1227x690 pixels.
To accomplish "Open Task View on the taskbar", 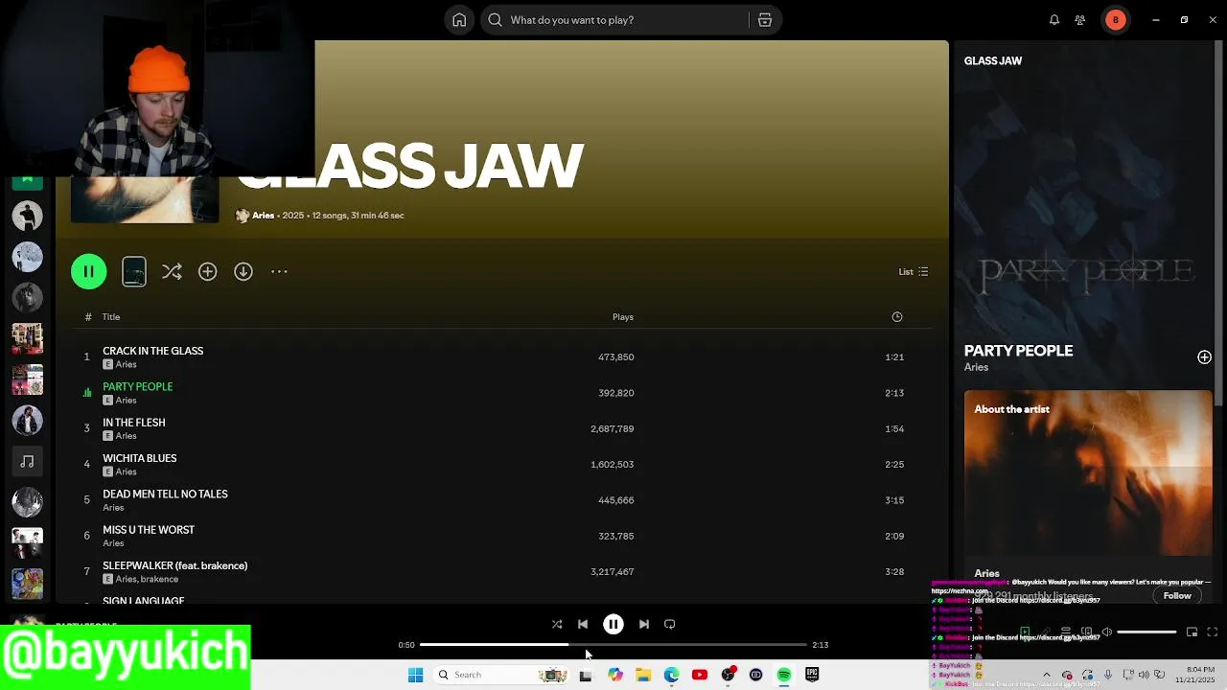I will pyautogui.click(x=585, y=675).
